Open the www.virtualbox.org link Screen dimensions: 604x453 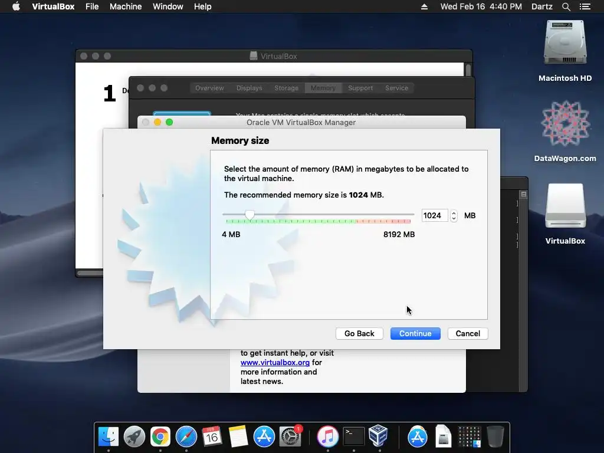click(275, 363)
